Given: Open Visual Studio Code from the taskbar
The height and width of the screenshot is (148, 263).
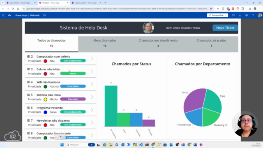Looking at the screenshot, I should pos(141,145).
